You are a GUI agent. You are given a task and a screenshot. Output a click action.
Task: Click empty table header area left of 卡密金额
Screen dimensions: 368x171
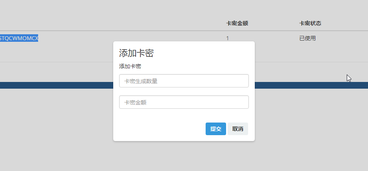tap(118, 24)
